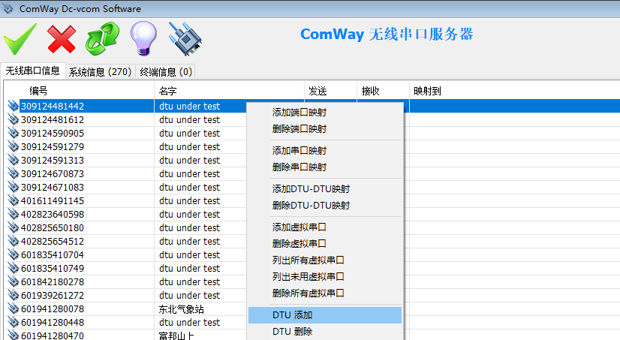Screen dimensions: 620x340
Task: Click device icon for row 309124591313
Action: tap(13, 160)
